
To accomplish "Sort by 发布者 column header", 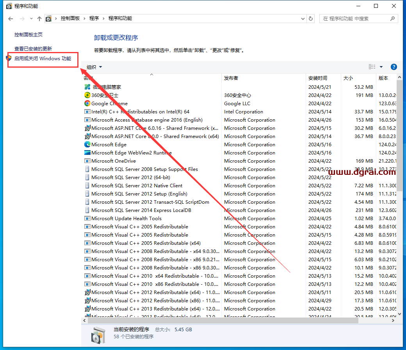I will pos(231,78).
